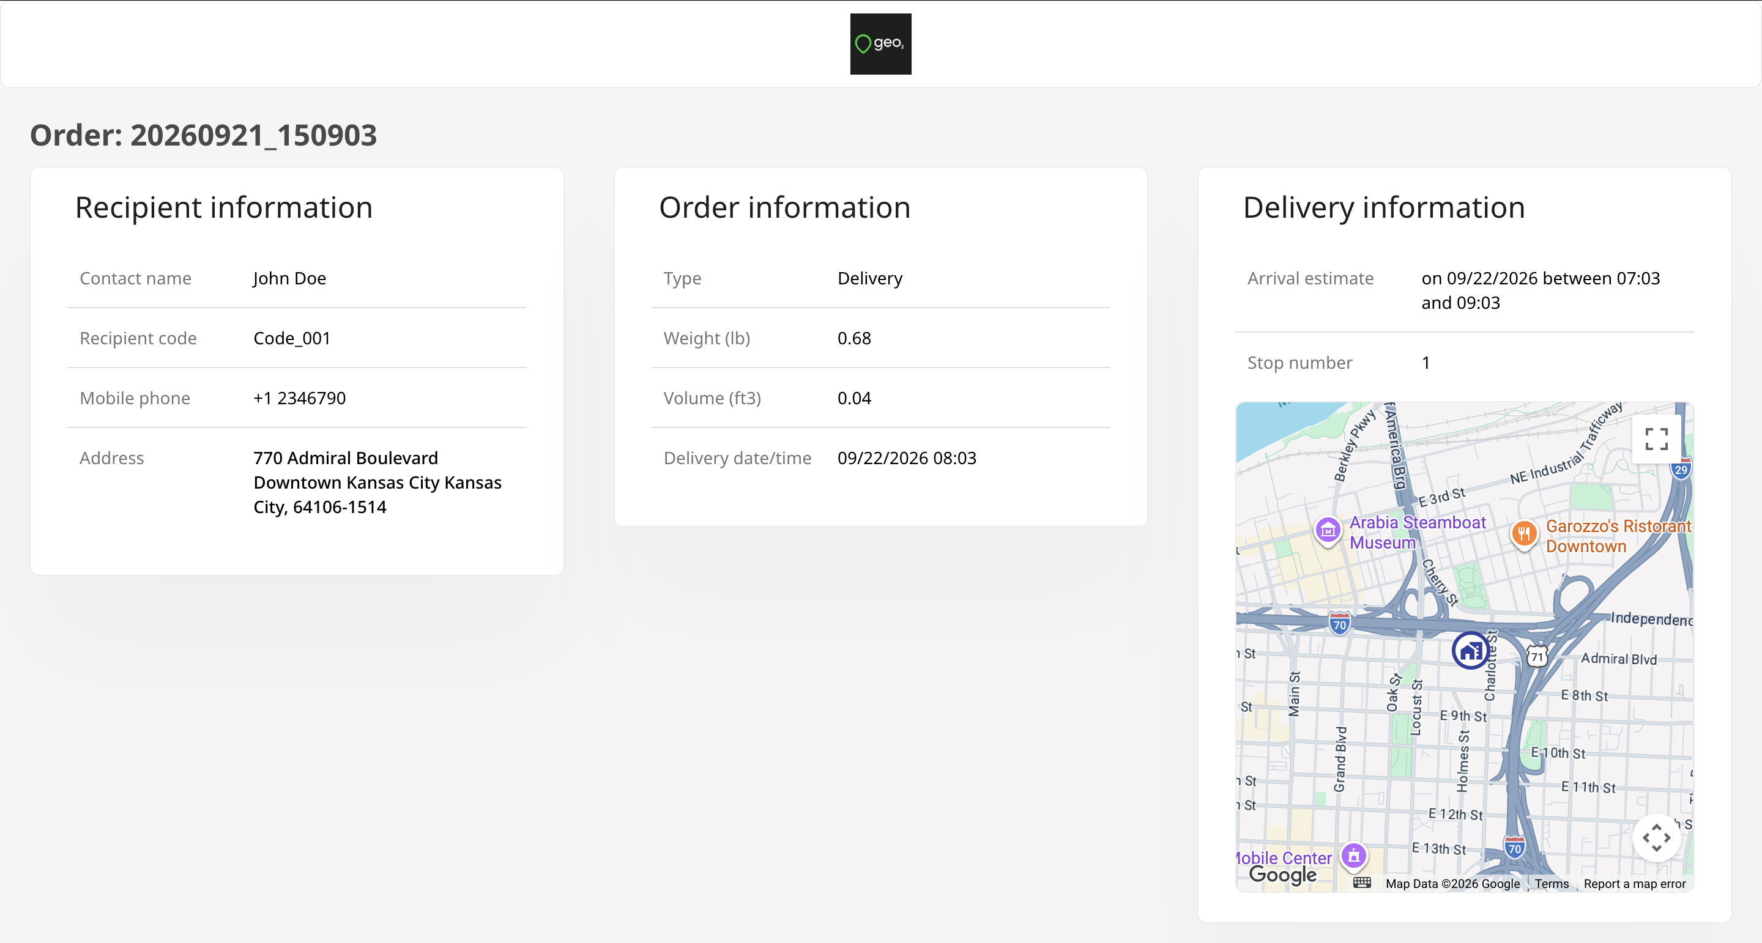Viewport: 1762px width, 943px height.
Task: Select recipient code Code_001
Action: (292, 339)
